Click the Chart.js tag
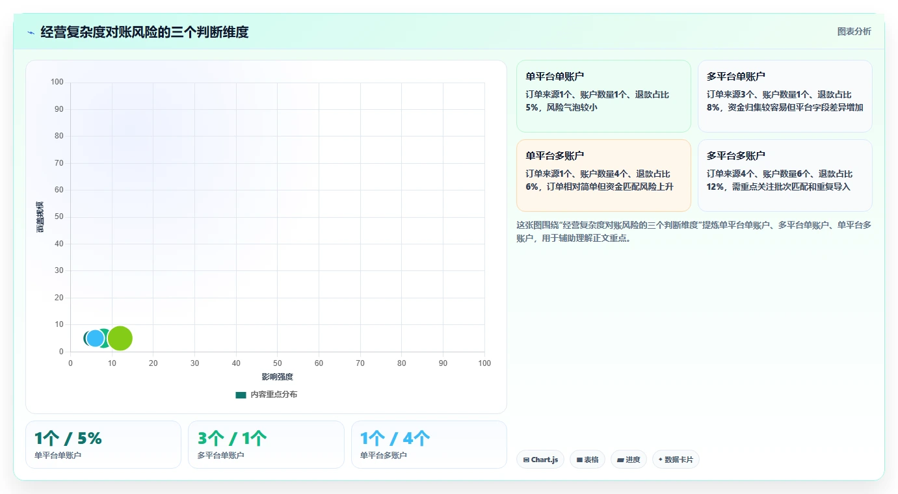 coord(540,460)
